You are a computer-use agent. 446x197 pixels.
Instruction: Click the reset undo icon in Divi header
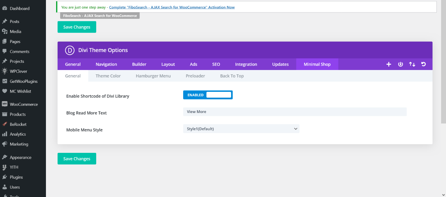[x=424, y=64]
